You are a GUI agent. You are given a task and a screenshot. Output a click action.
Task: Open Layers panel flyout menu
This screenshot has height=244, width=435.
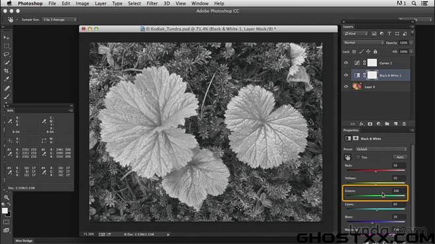(411, 26)
